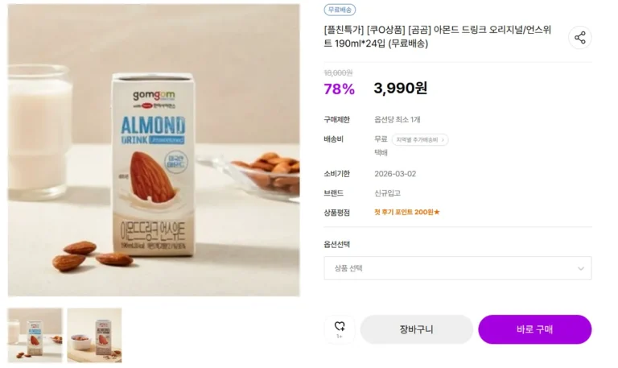
Task: Click the 2026-03-02 expiration date value
Action: point(395,174)
